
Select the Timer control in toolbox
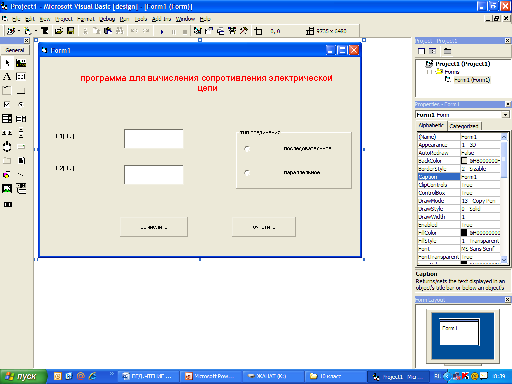(x=7, y=146)
